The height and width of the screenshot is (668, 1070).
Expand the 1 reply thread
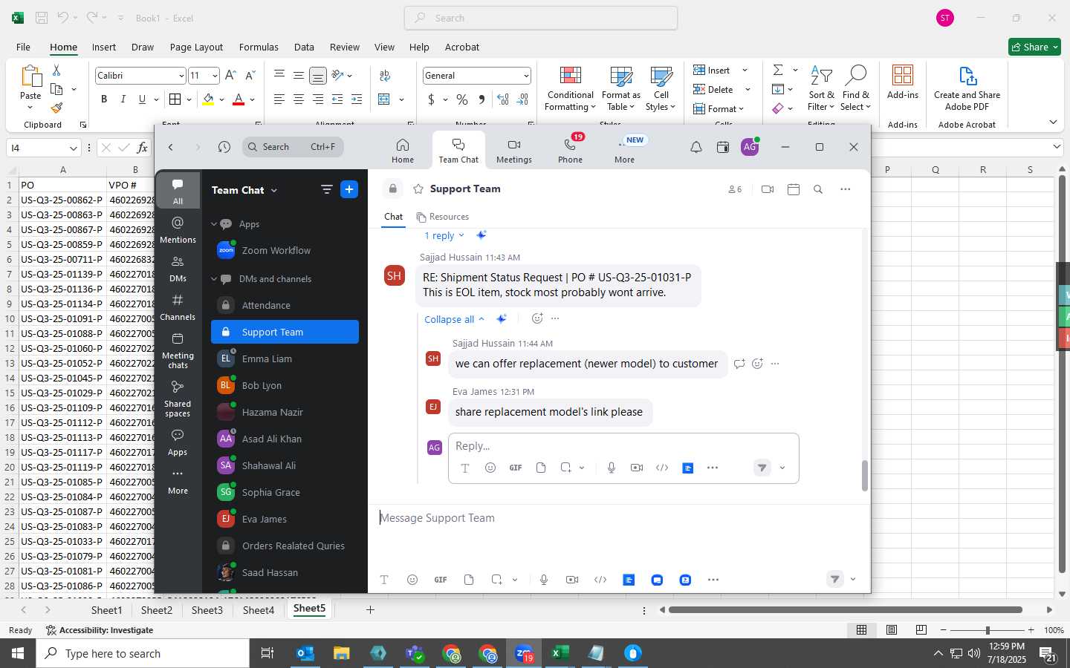pos(444,235)
